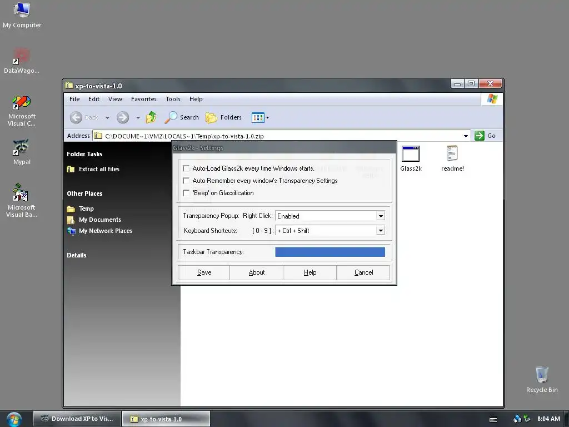This screenshot has height=427, width=569.
Task: Open the File menu
Action: click(x=74, y=99)
